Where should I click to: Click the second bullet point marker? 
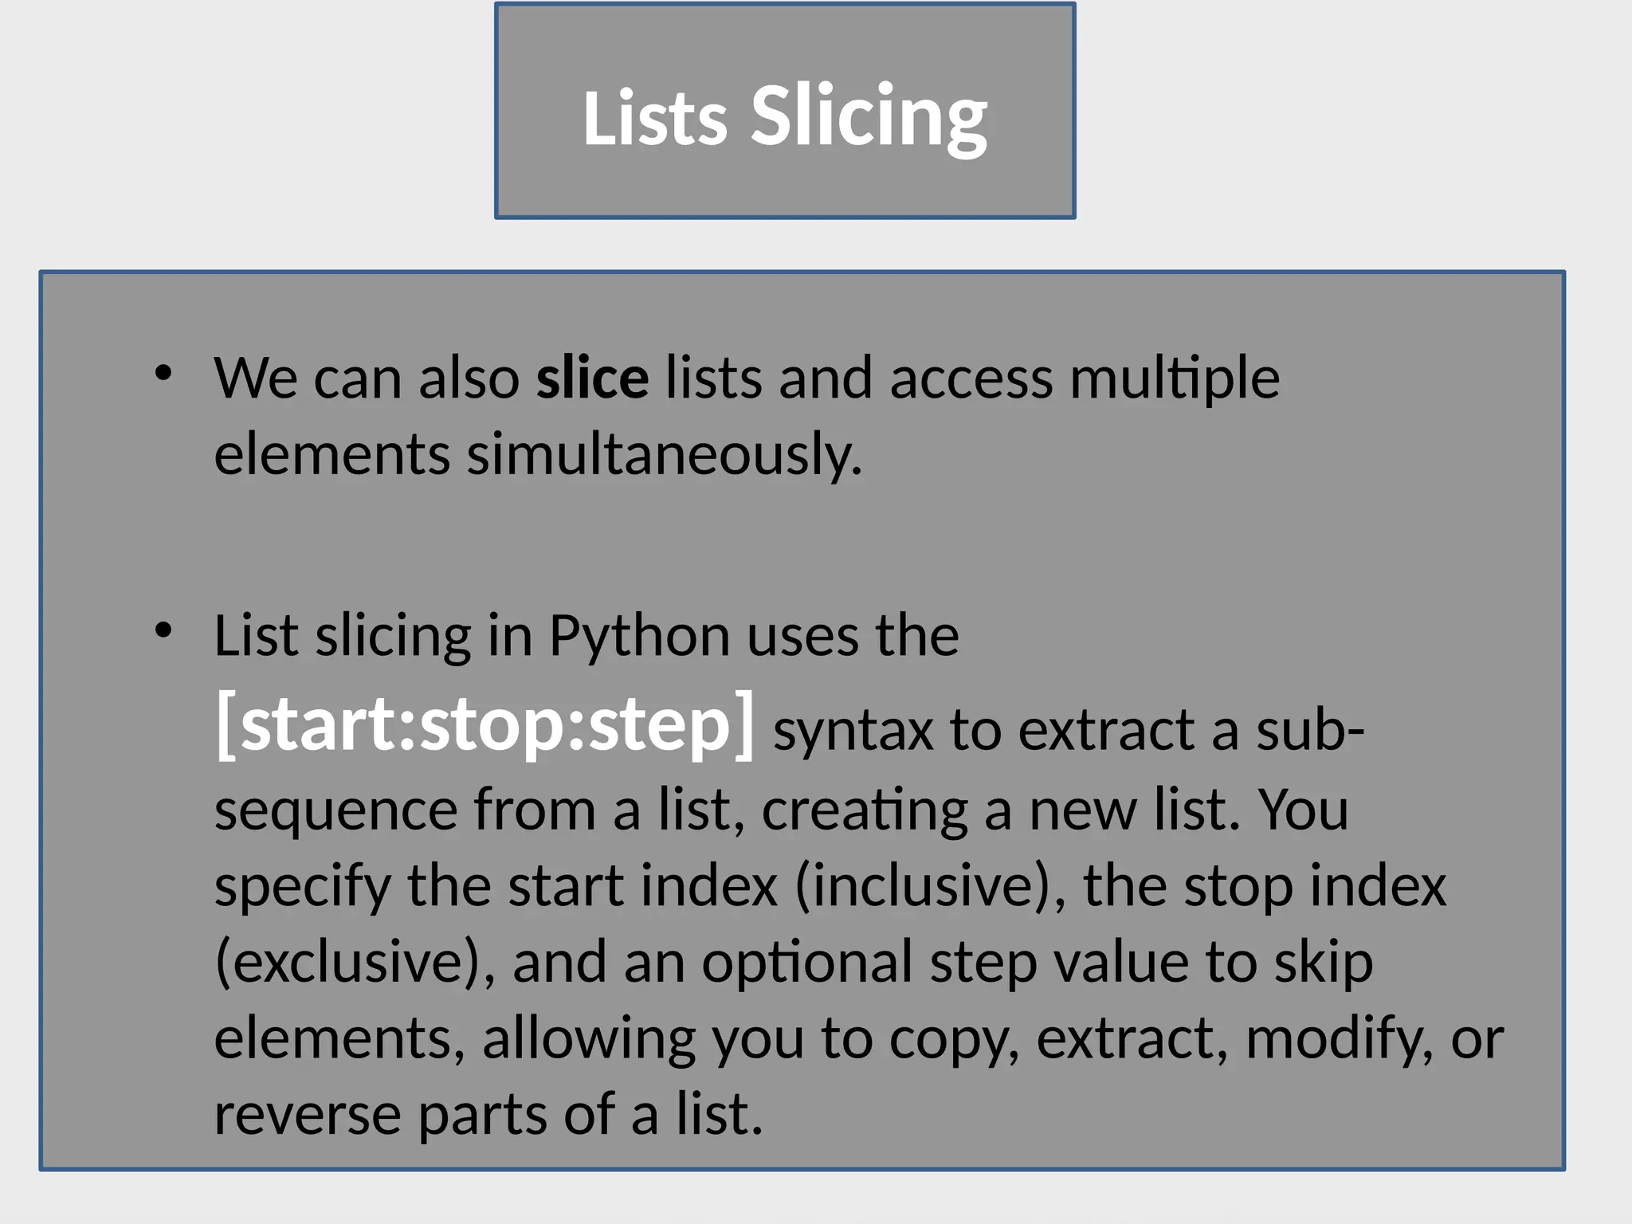(x=163, y=631)
